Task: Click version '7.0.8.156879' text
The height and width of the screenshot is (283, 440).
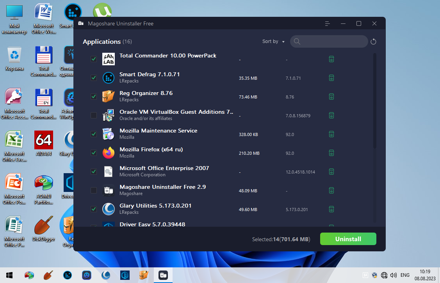Action: (298, 116)
